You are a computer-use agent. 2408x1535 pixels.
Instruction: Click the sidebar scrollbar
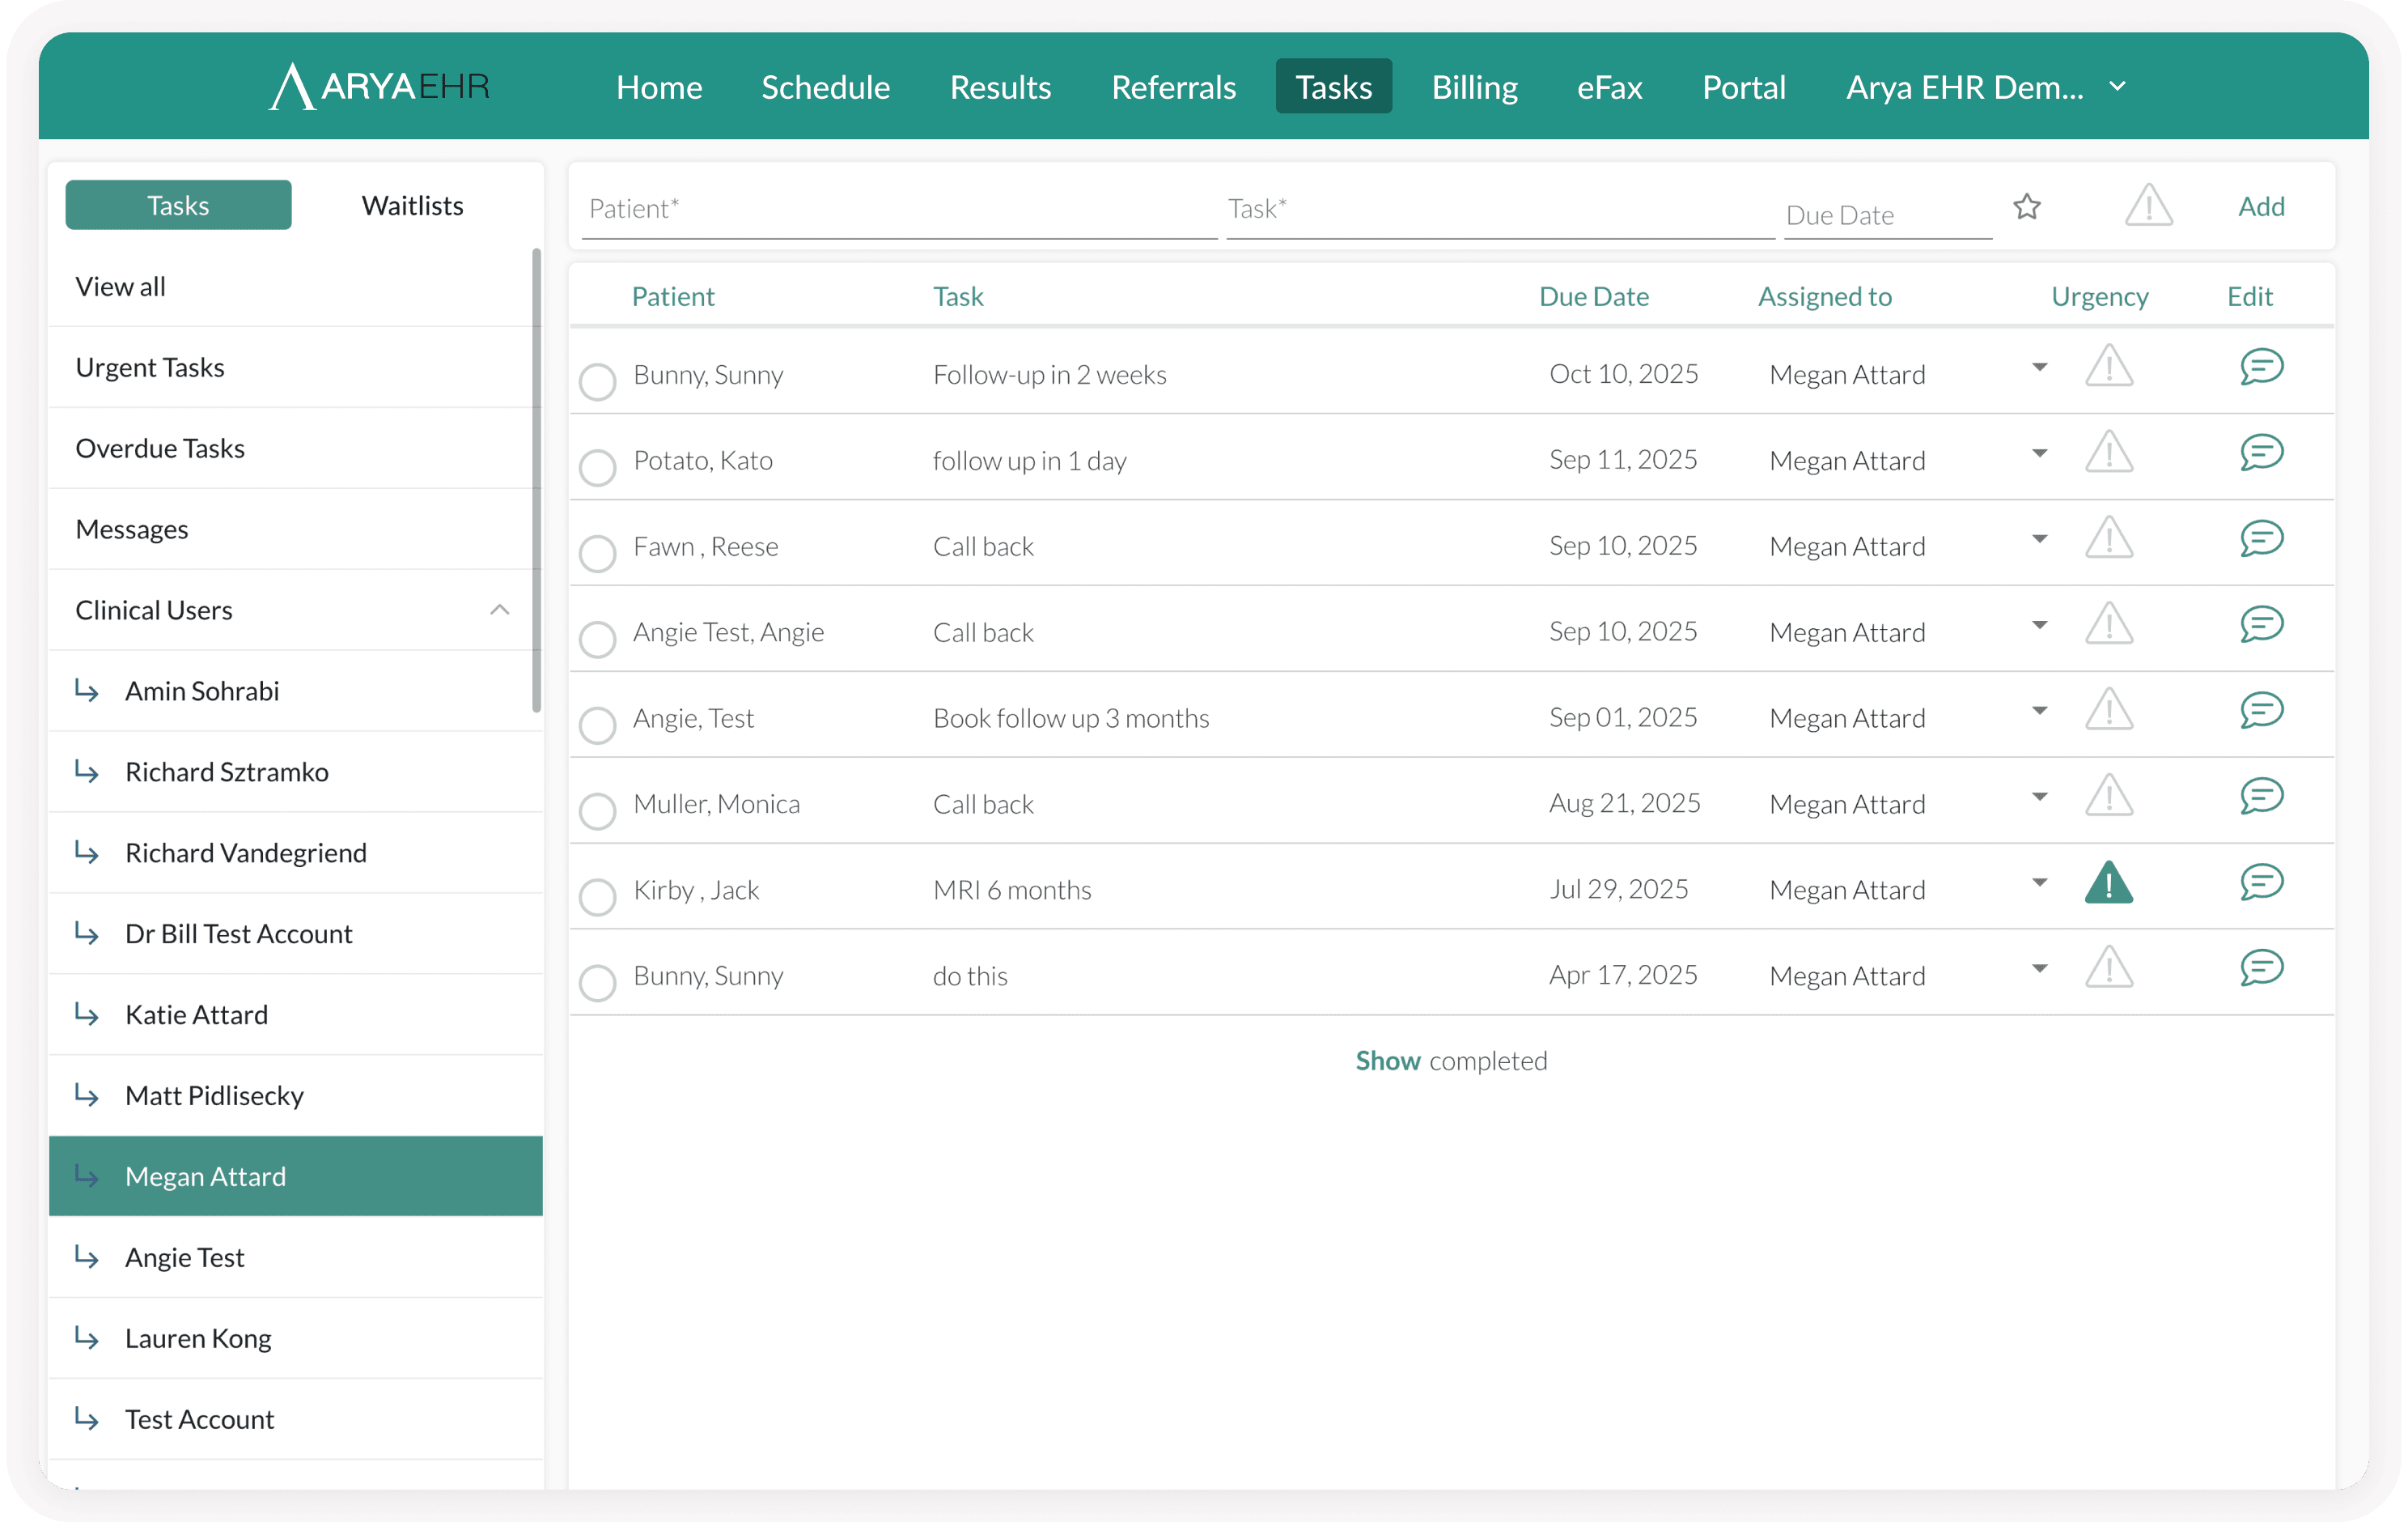pos(537,480)
